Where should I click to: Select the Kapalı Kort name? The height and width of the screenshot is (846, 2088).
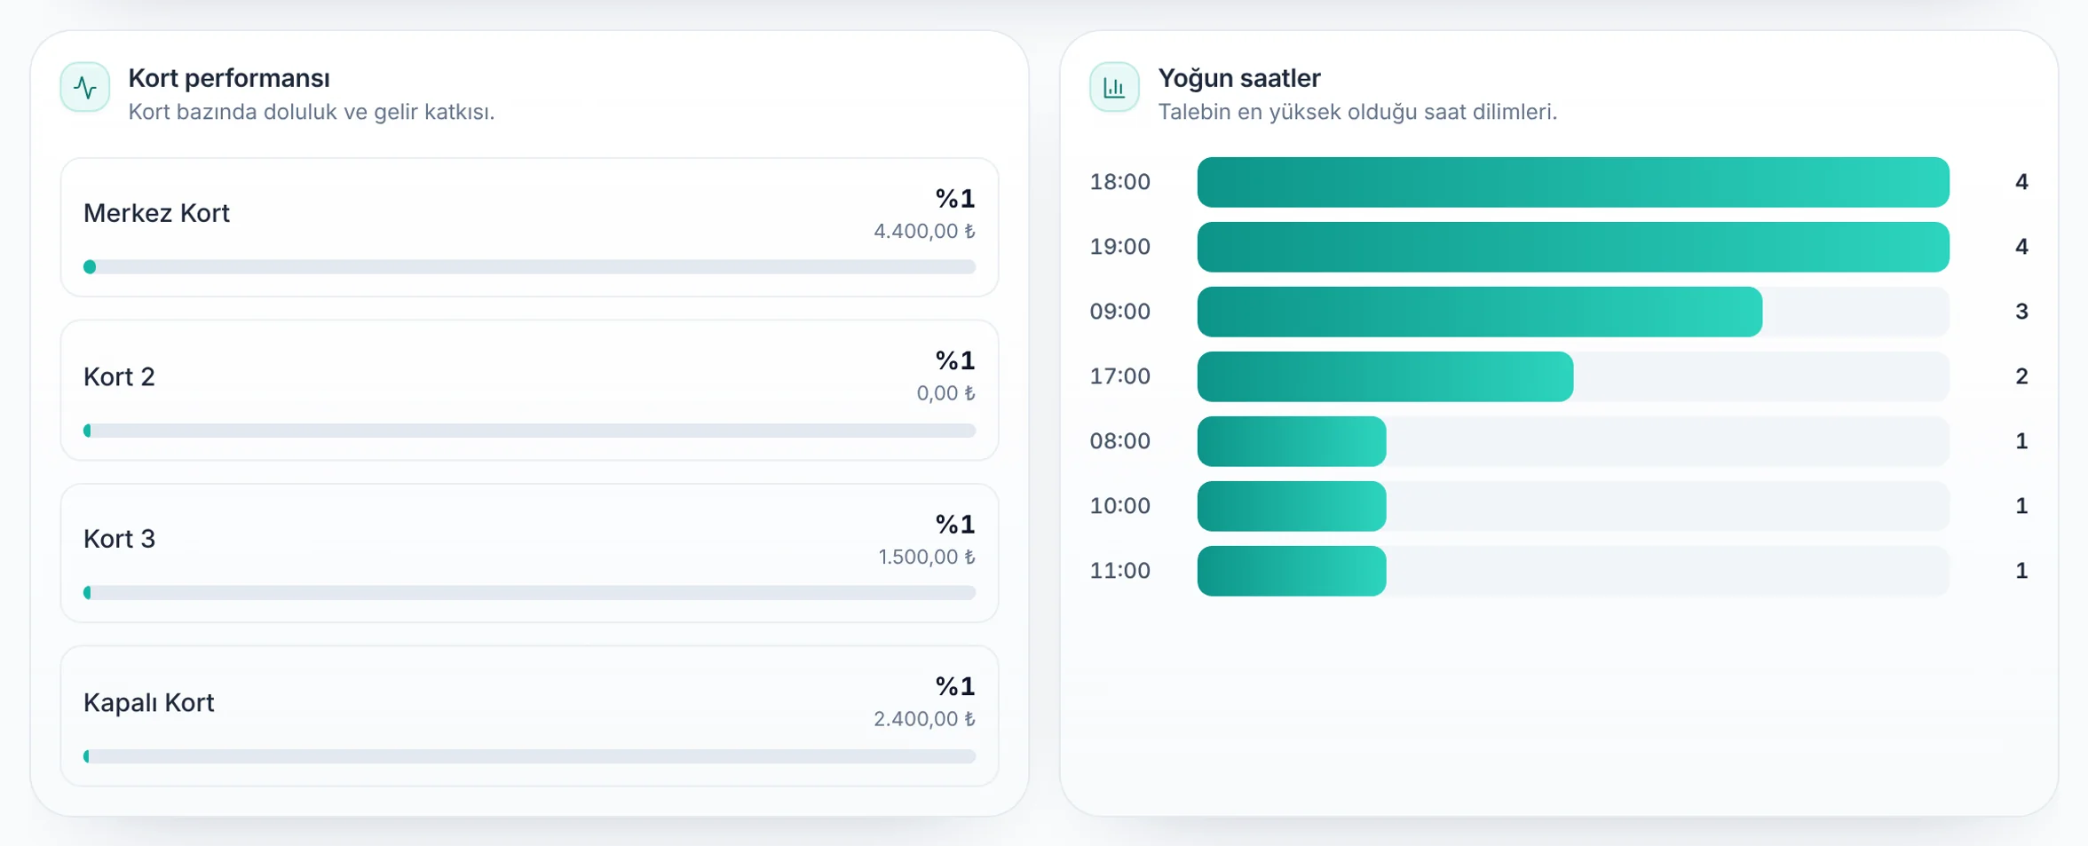tap(148, 702)
